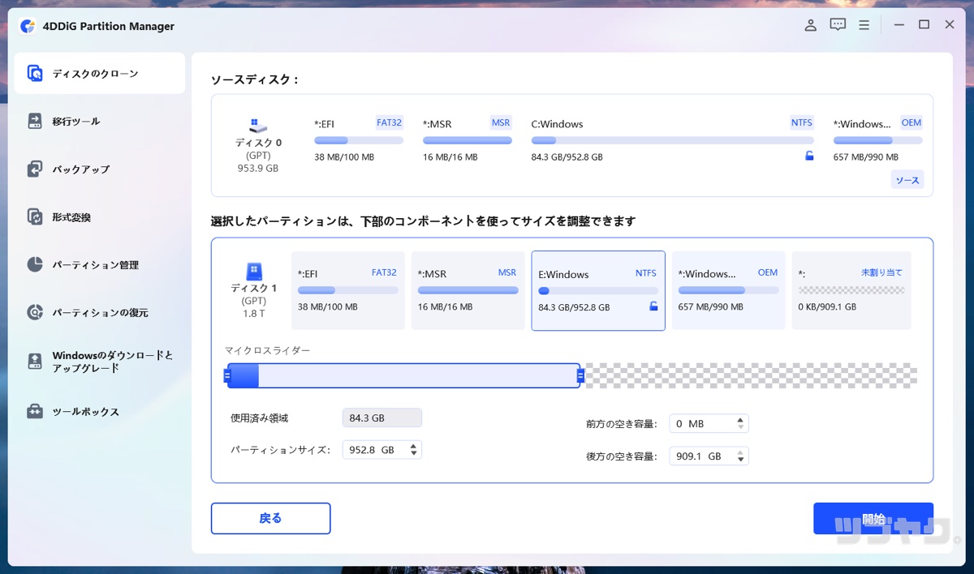
Task: Click the 後方の空き容量 909.1 GB field
Action: point(709,456)
